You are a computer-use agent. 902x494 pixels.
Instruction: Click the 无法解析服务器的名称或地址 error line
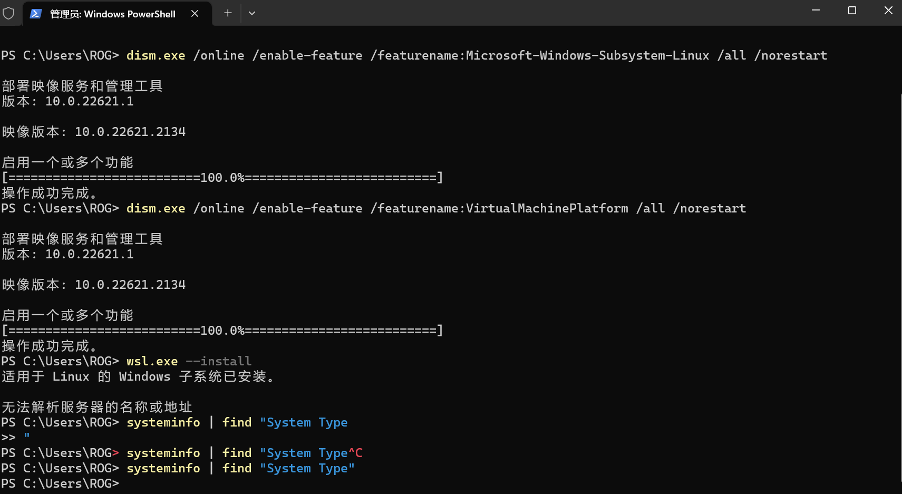click(97, 407)
